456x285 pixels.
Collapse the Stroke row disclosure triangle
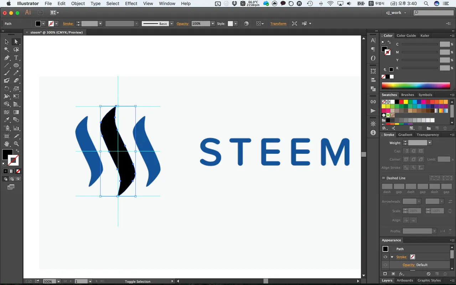[392, 257]
